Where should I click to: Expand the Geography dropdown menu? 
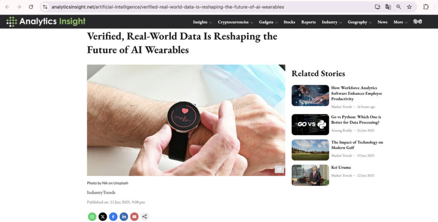click(359, 22)
